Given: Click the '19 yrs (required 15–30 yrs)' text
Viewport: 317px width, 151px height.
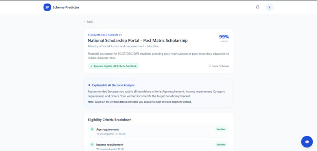Looking at the screenshot, I should 111,134.
